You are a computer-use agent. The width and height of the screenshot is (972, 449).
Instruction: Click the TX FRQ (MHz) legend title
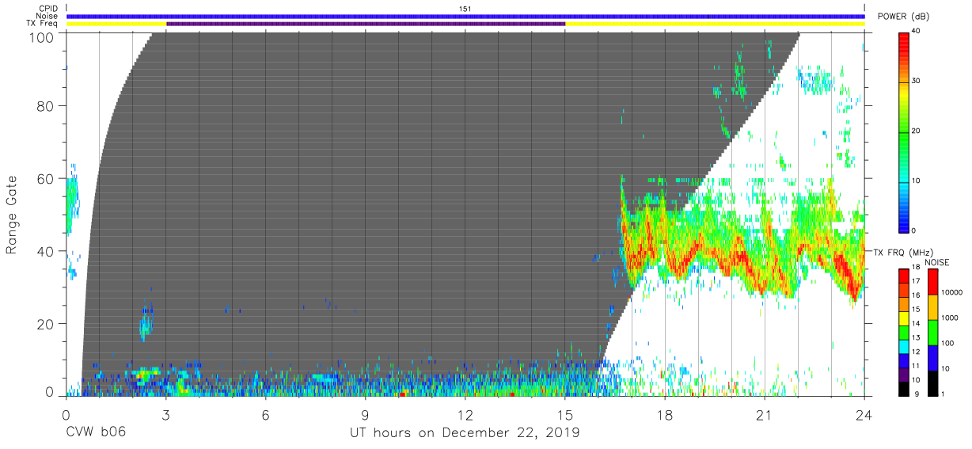[x=902, y=252]
